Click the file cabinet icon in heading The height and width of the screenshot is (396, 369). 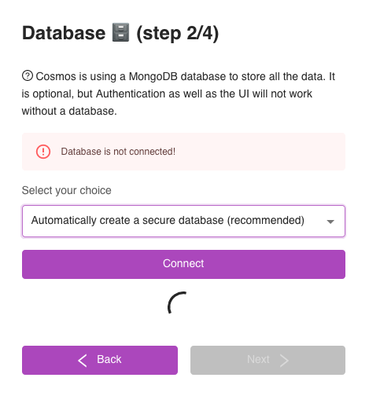tap(120, 32)
